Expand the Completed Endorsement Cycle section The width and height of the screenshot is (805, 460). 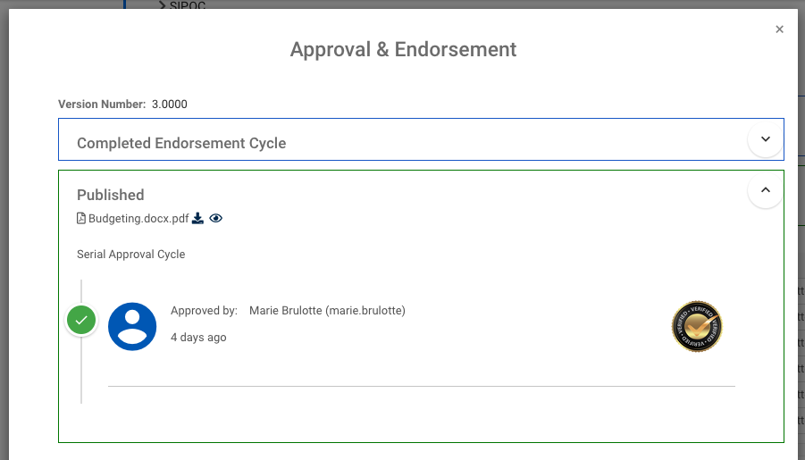click(x=765, y=139)
